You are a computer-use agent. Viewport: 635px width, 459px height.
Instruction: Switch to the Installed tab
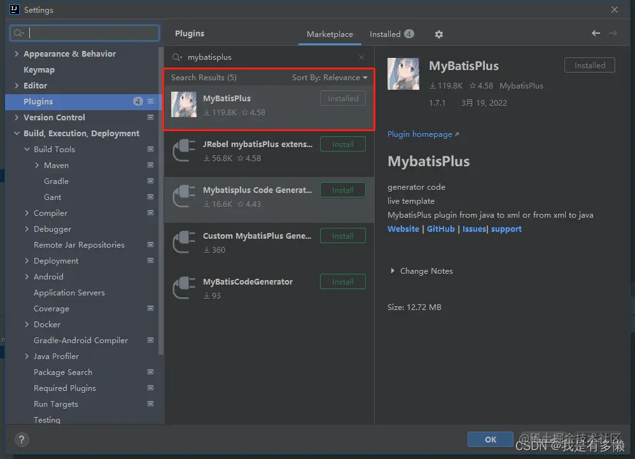point(391,34)
